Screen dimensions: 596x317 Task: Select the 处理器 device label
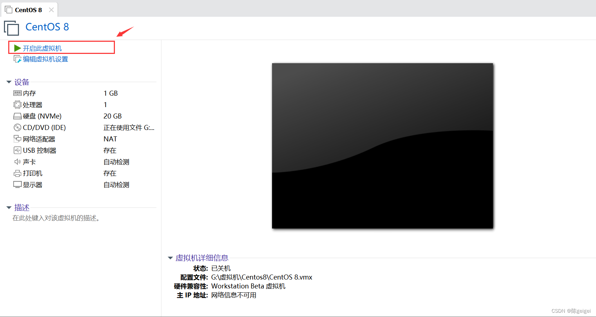[x=33, y=105]
